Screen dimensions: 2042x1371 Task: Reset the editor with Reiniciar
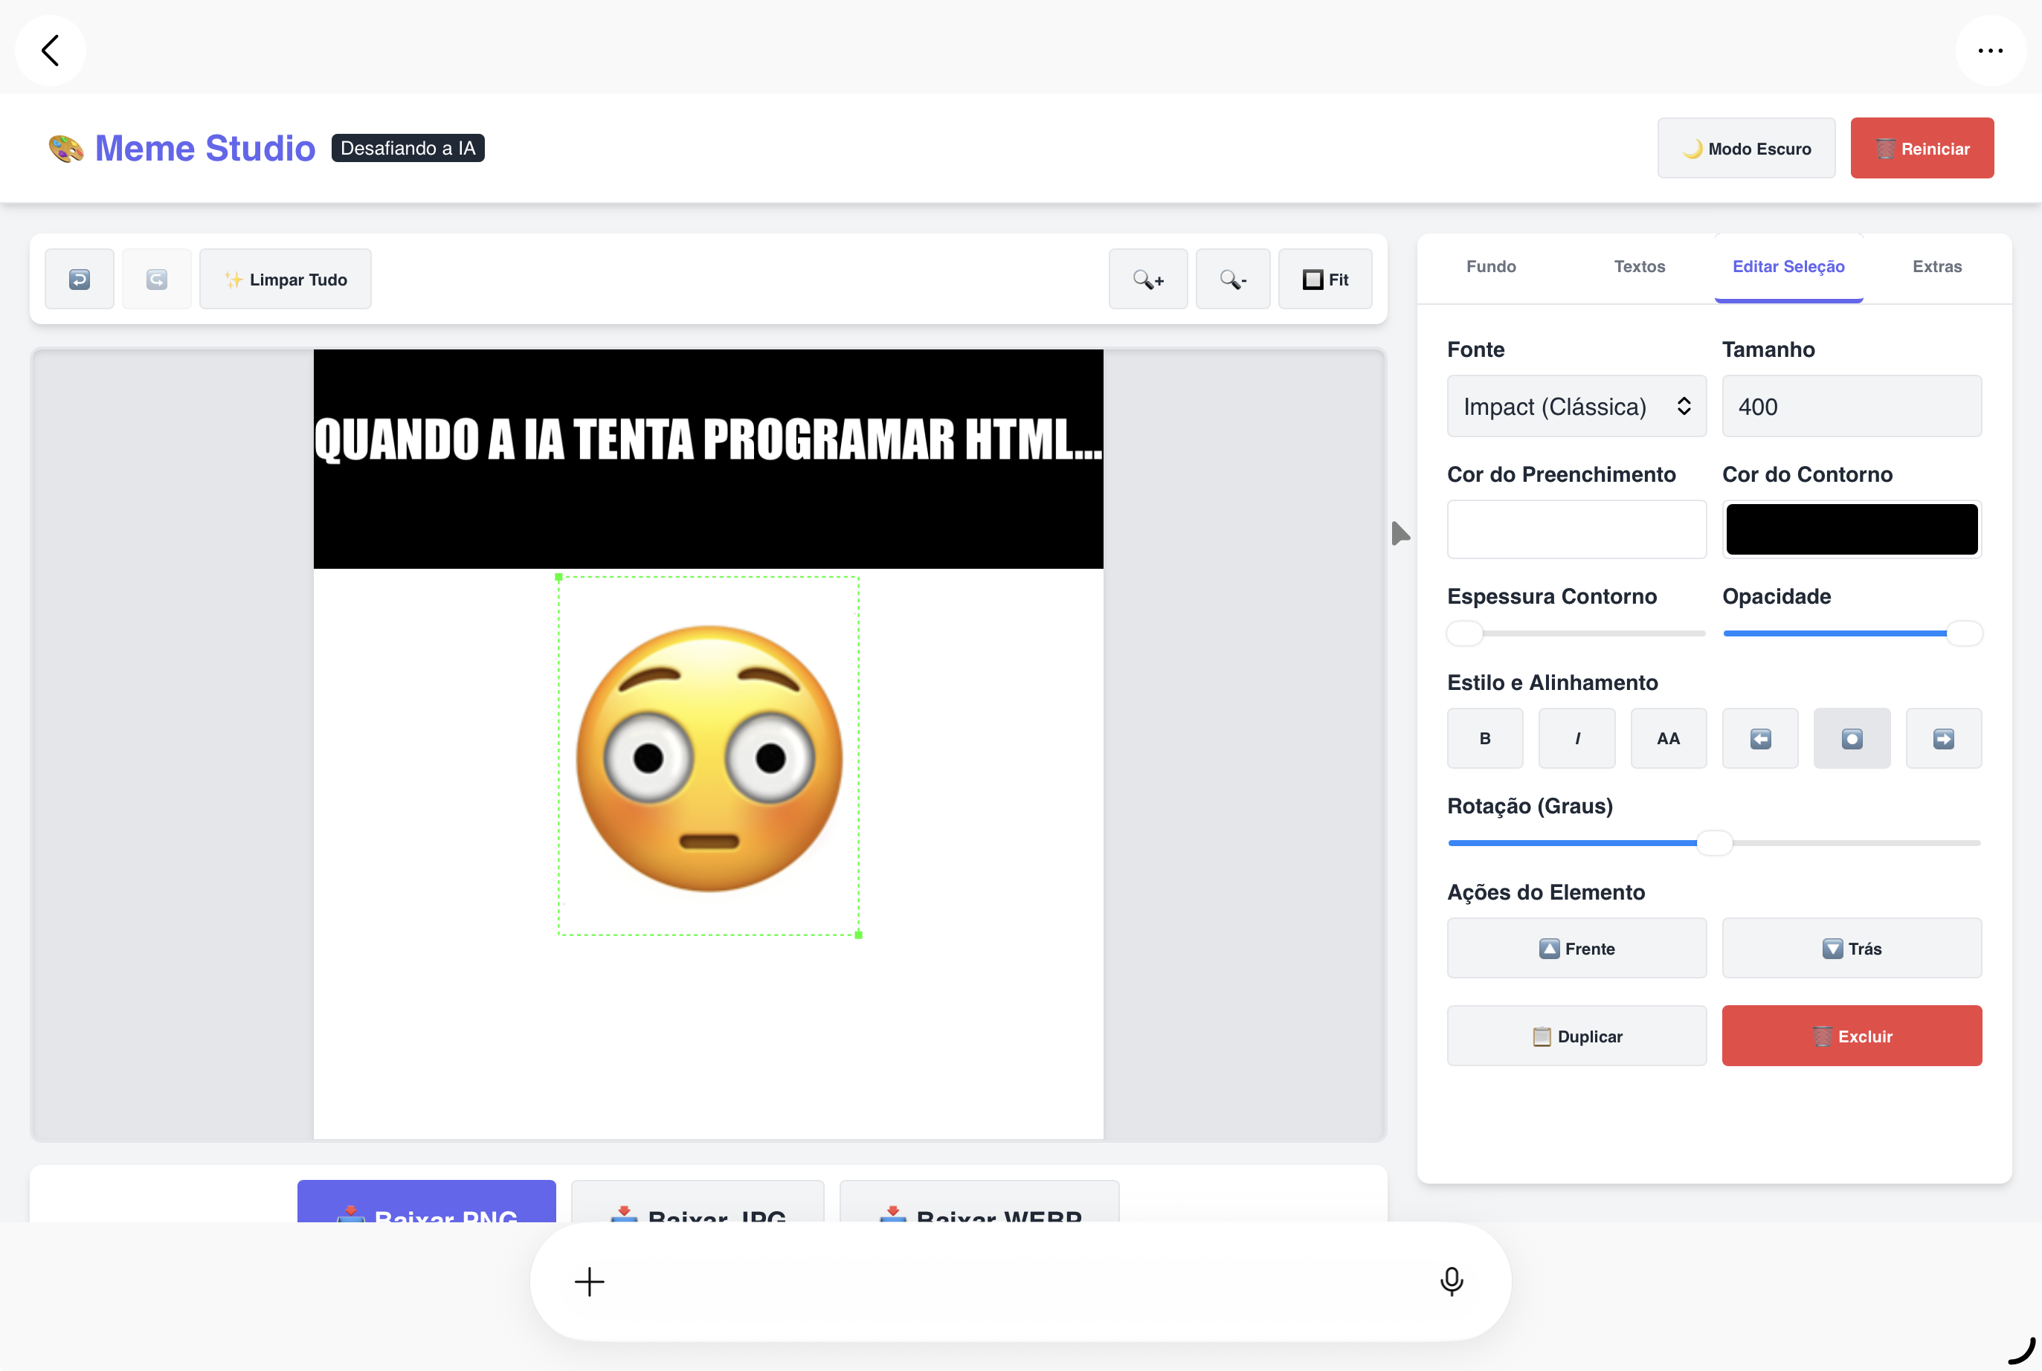pyautogui.click(x=1922, y=148)
